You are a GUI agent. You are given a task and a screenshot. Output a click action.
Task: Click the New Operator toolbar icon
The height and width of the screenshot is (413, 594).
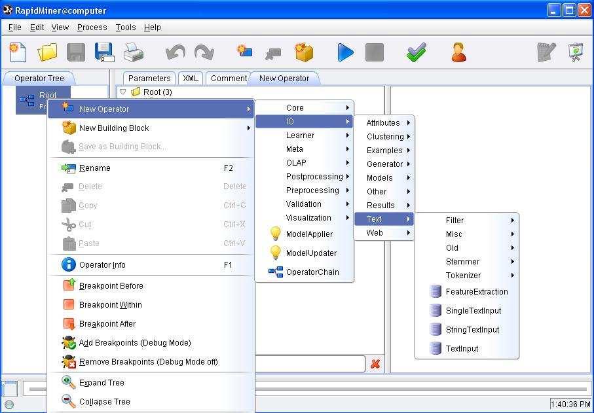point(245,51)
